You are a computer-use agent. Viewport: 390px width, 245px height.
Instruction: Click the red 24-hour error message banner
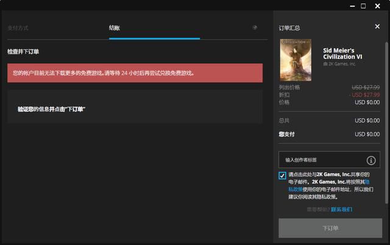click(135, 73)
